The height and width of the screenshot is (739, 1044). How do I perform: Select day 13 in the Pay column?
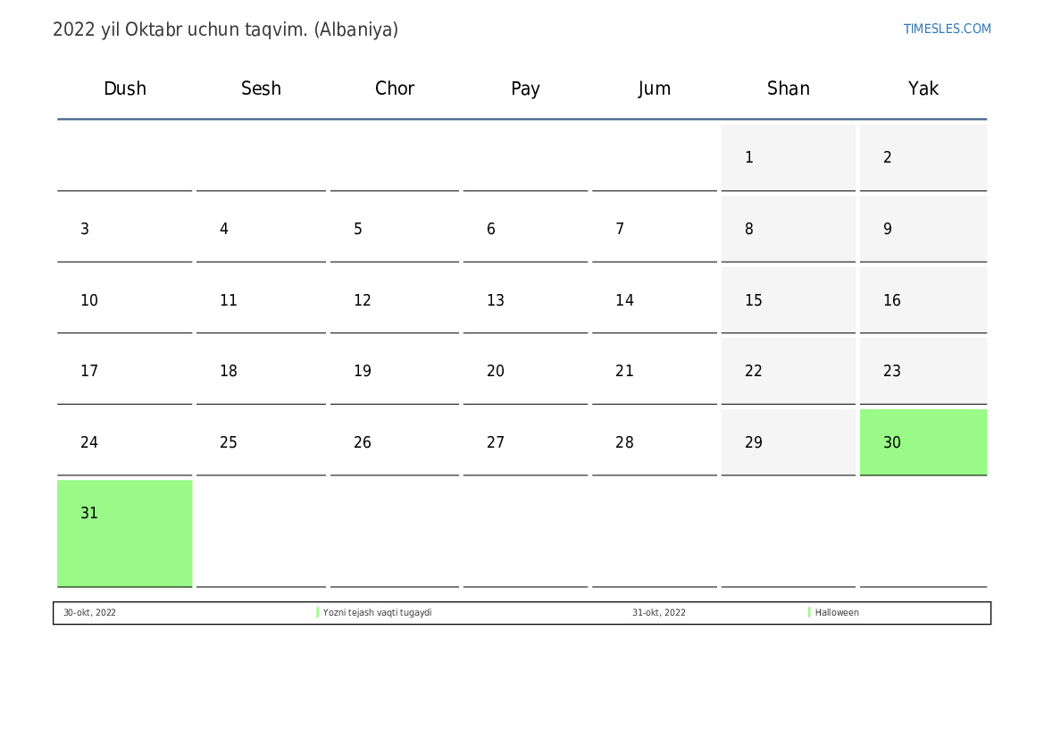pos(525,300)
